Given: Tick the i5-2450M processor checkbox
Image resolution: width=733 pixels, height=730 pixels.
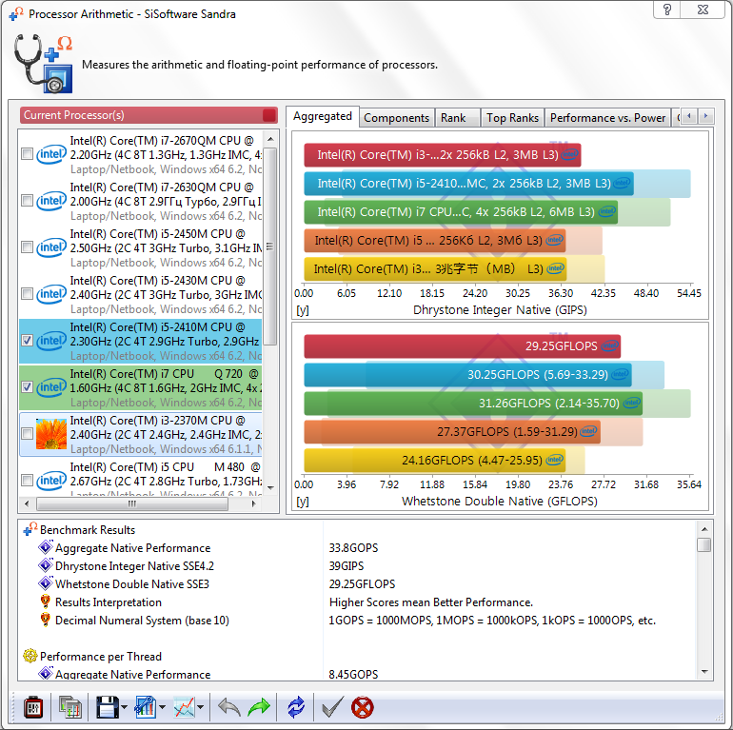Looking at the screenshot, I should [x=27, y=247].
